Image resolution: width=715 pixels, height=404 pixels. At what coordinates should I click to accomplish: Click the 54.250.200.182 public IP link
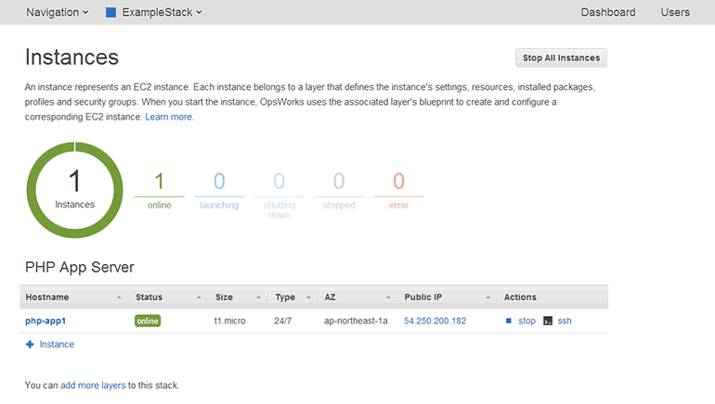[435, 321]
